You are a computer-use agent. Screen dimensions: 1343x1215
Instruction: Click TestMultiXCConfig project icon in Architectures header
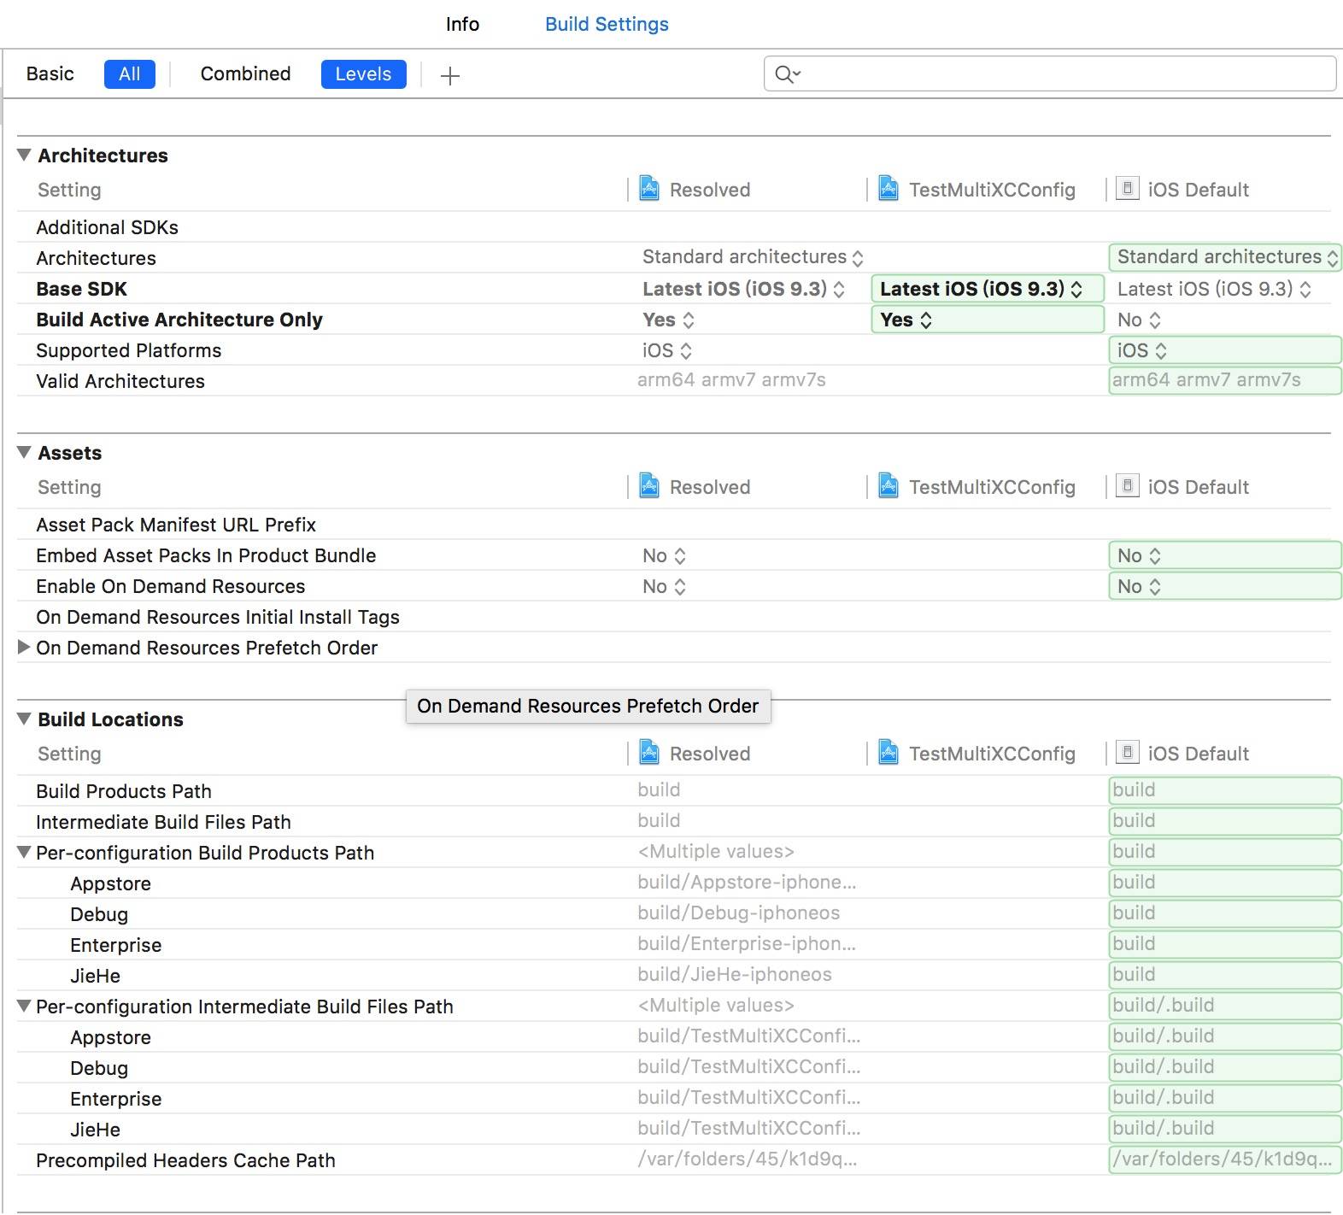click(x=888, y=189)
